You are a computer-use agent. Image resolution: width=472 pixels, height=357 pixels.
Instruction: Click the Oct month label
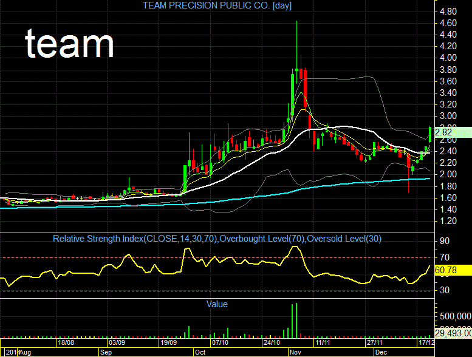point(200,352)
